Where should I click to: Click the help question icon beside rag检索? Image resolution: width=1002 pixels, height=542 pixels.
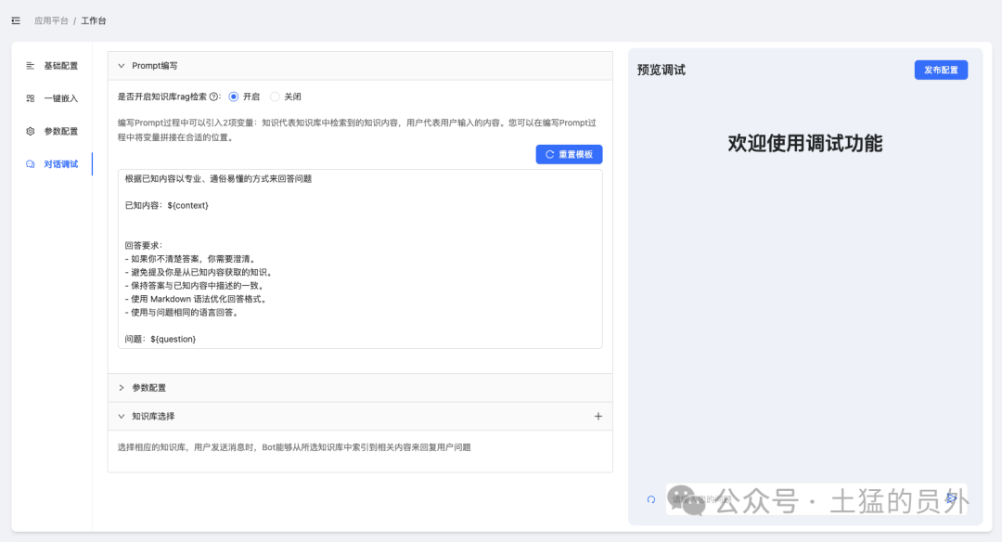pos(214,97)
